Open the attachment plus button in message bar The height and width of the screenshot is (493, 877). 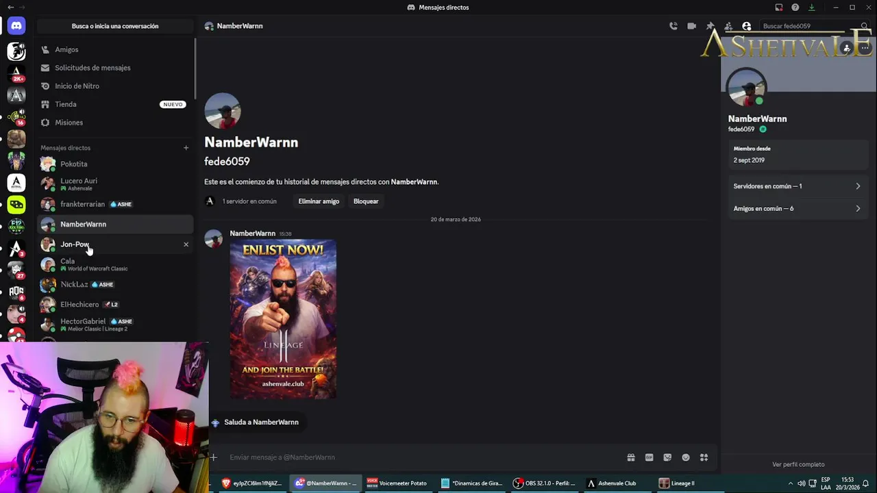214,457
